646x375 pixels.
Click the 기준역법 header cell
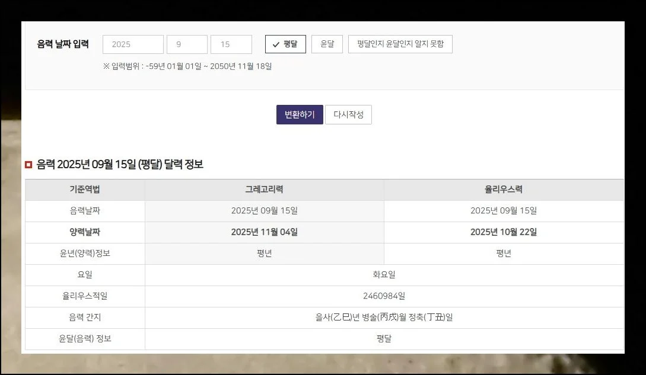pos(84,190)
